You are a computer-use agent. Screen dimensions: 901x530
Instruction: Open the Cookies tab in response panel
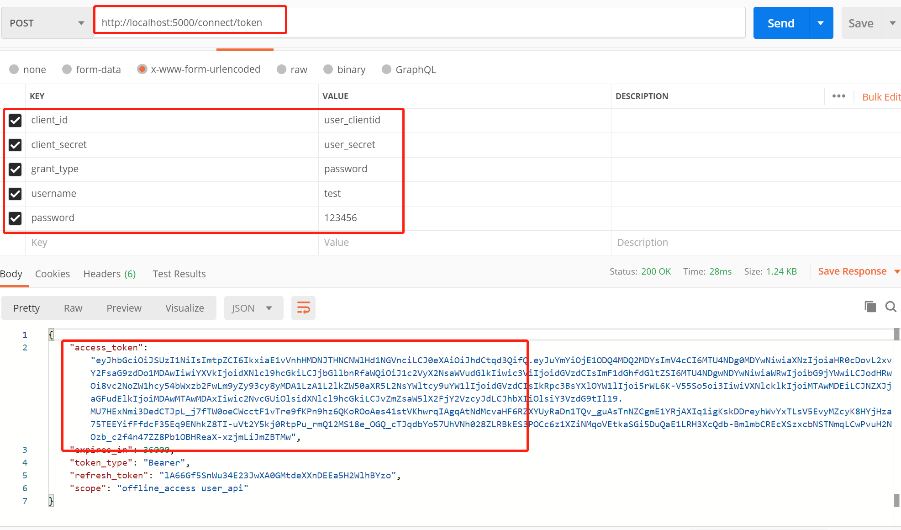tap(52, 273)
